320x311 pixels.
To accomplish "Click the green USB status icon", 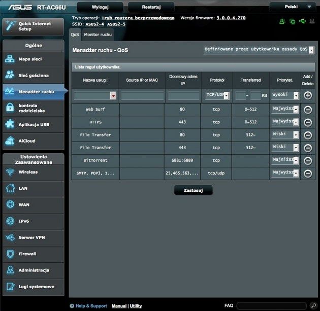I will click(302, 21).
